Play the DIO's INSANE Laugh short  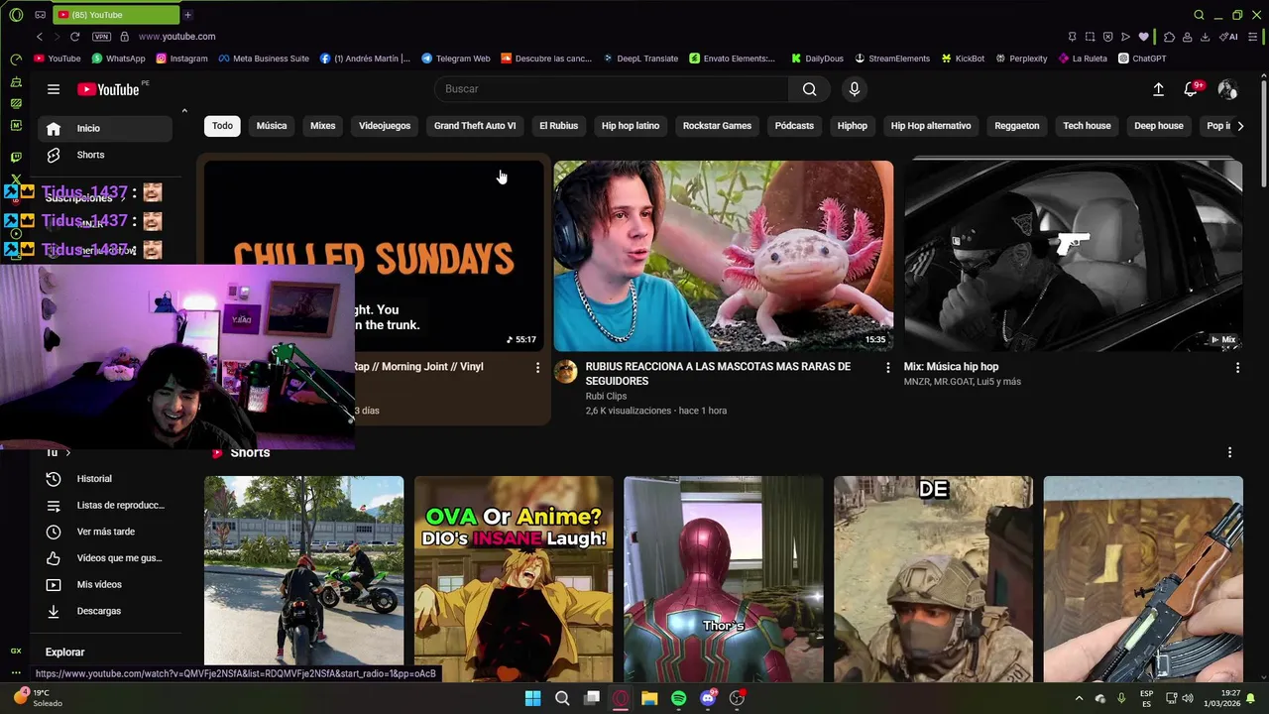point(514,579)
